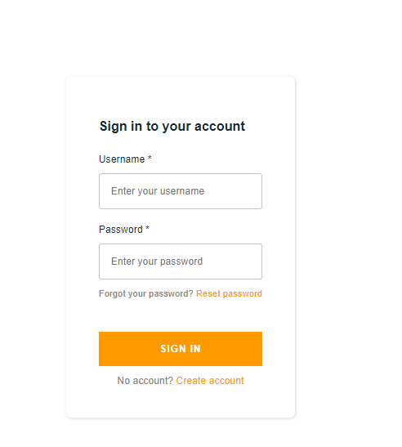The height and width of the screenshot is (447, 402).
Task: Click the required asterisk beside Password
Action: pyautogui.click(x=147, y=228)
